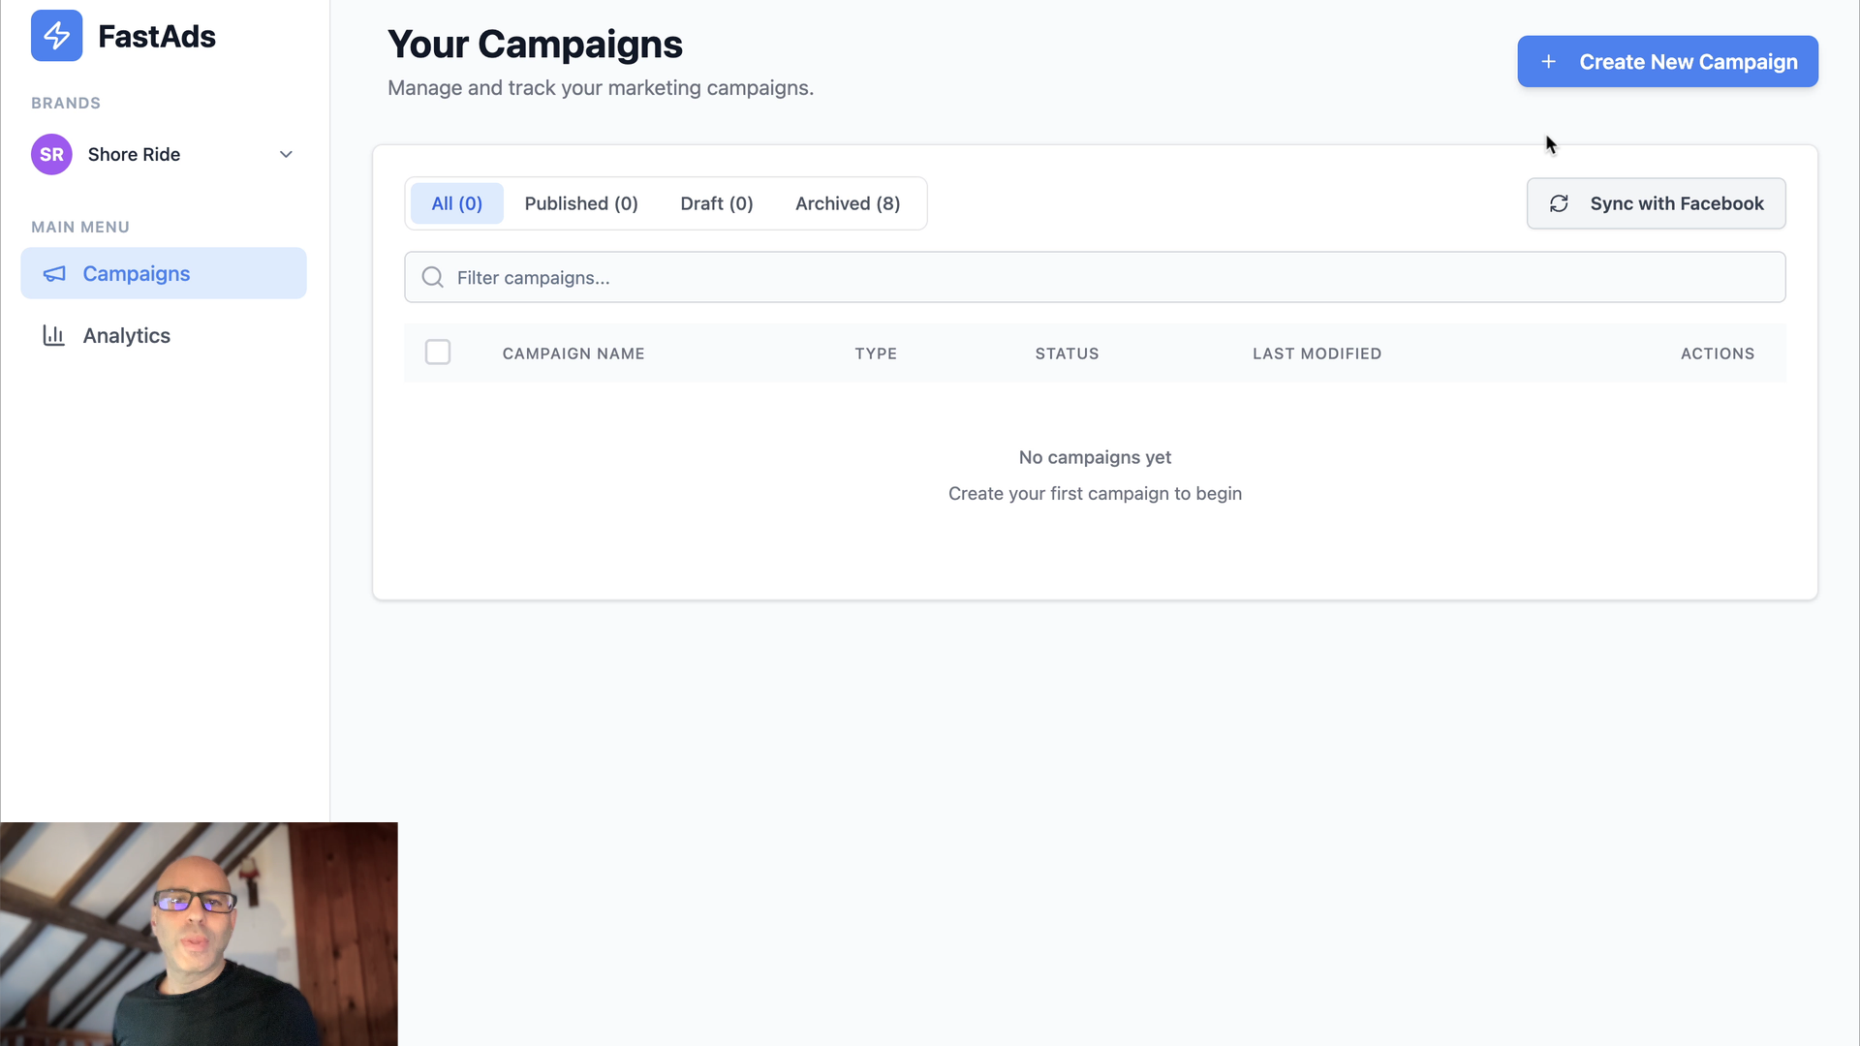Click the Campaigns megaphone icon in sidebar
1860x1046 pixels.
click(54, 274)
